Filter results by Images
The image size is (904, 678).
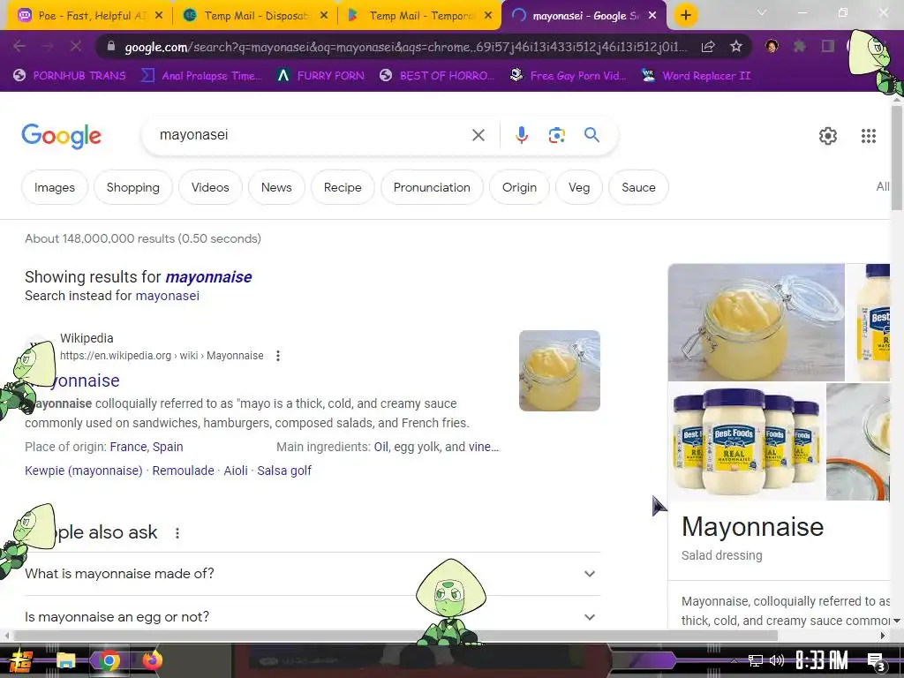(x=54, y=187)
